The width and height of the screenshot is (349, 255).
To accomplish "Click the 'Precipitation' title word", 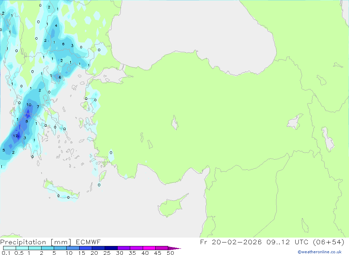I will tap(23, 242).
